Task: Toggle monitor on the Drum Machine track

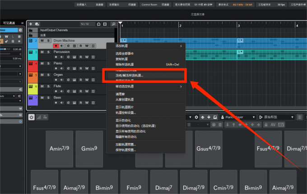Action: click(x=62, y=46)
